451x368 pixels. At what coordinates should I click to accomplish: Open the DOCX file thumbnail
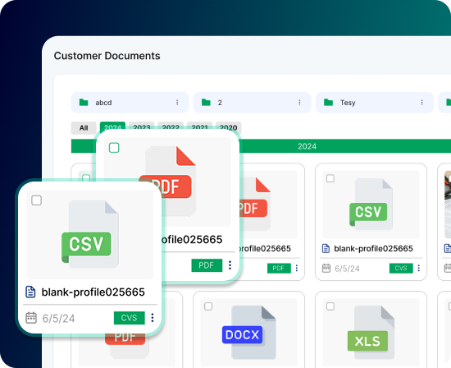(249, 332)
